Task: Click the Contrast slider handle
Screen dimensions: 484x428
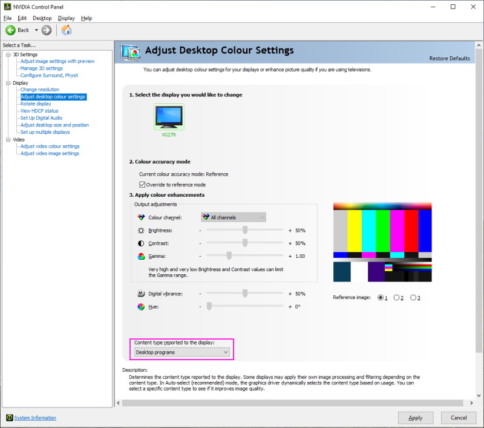Action: coord(245,243)
